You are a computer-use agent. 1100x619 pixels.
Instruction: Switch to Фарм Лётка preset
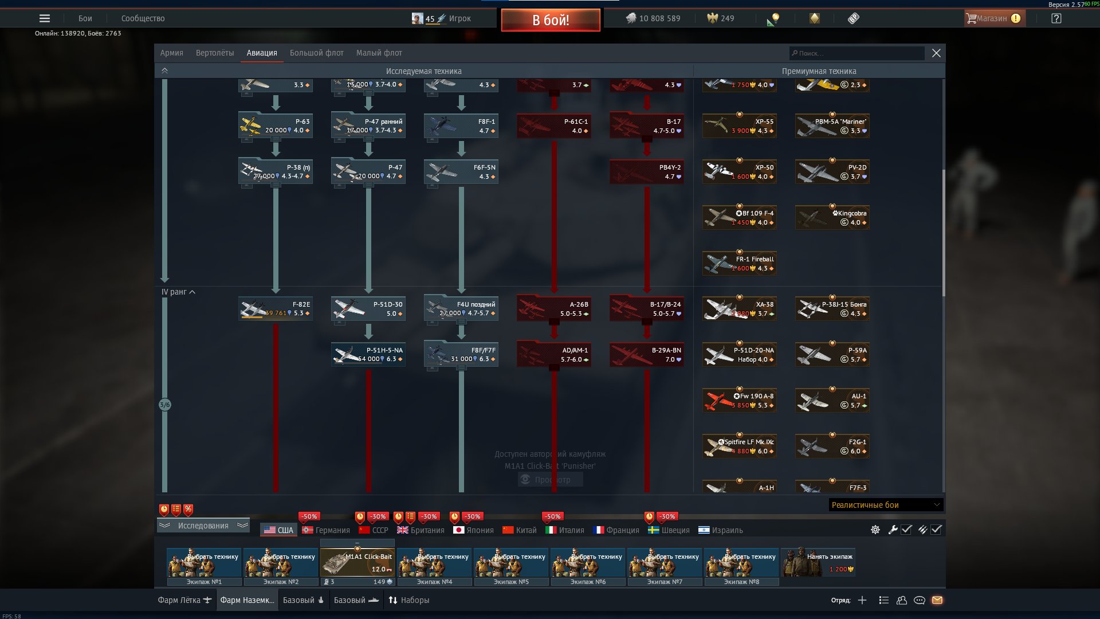(184, 600)
